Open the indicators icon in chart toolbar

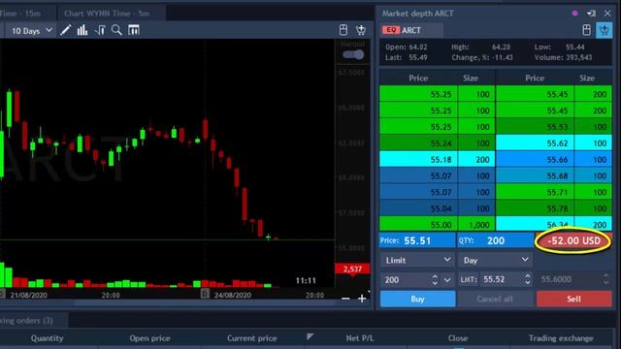pyautogui.click(x=100, y=30)
